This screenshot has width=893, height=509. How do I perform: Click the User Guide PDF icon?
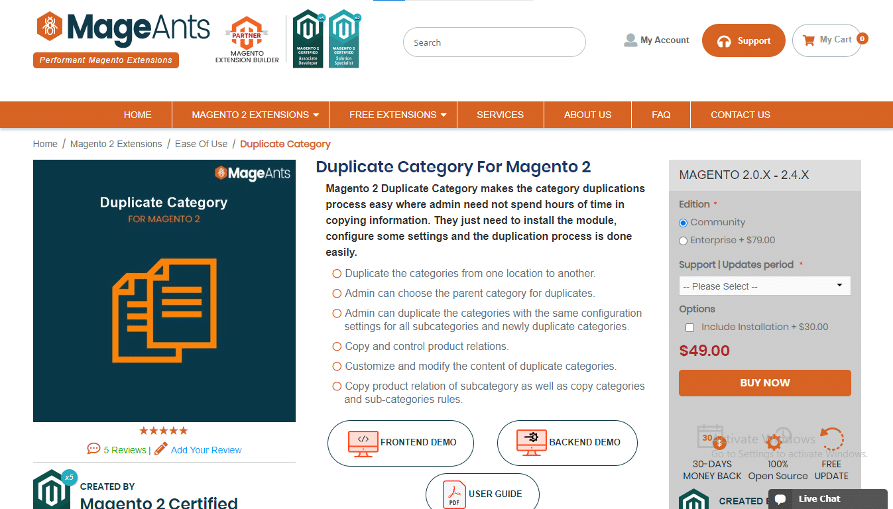coord(455,494)
